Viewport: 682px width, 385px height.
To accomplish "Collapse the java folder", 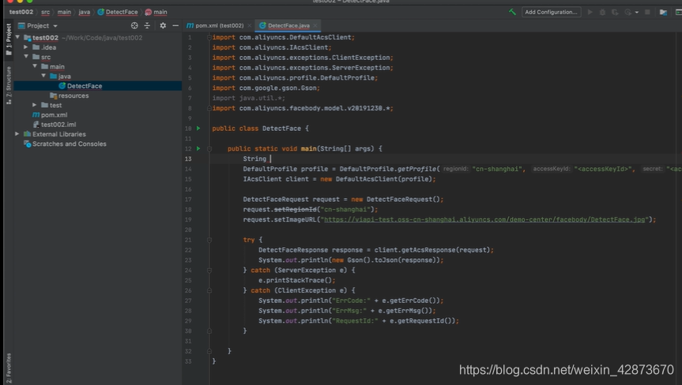I will tap(43, 76).
